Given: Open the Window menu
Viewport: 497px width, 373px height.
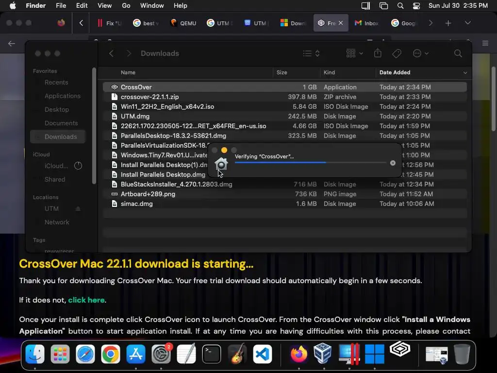Looking at the screenshot, I should click(152, 6).
